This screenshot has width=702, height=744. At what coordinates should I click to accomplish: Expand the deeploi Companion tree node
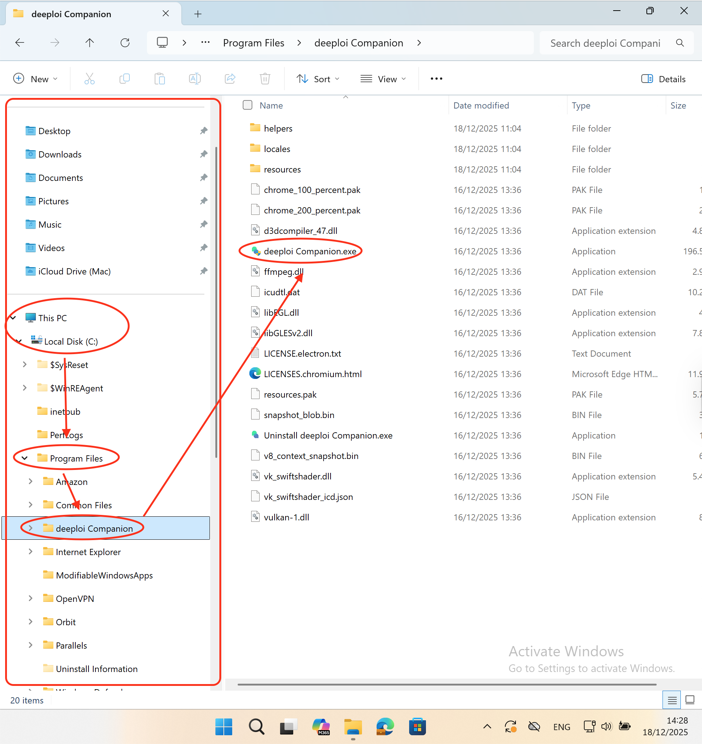point(30,528)
